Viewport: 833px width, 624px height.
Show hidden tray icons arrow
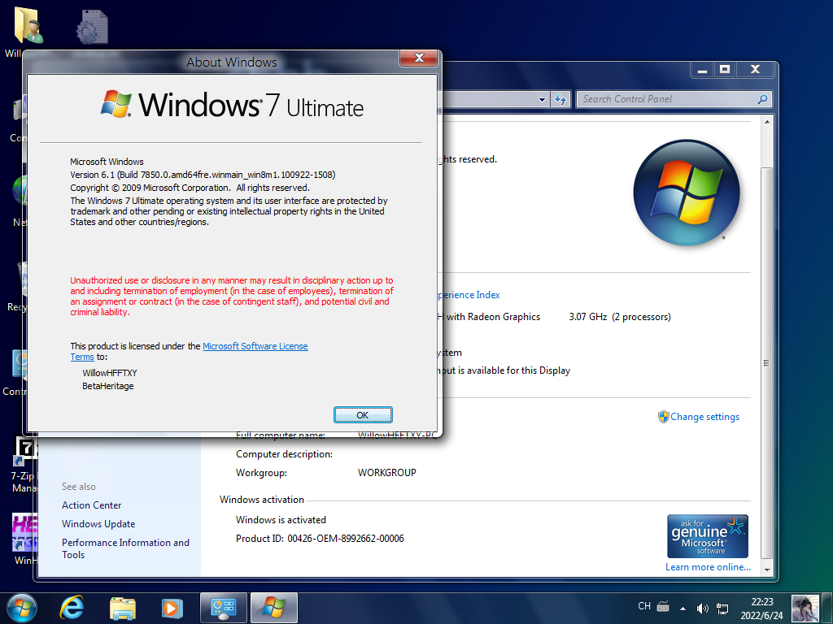[683, 609]
